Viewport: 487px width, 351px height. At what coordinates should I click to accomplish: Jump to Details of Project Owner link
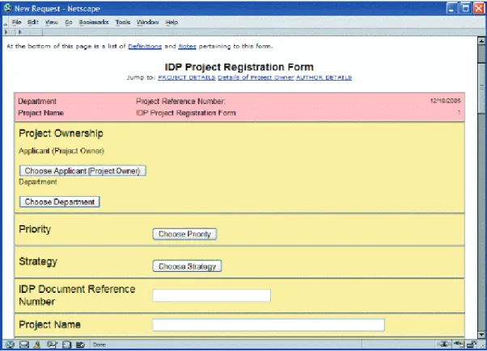coord(256,77)
